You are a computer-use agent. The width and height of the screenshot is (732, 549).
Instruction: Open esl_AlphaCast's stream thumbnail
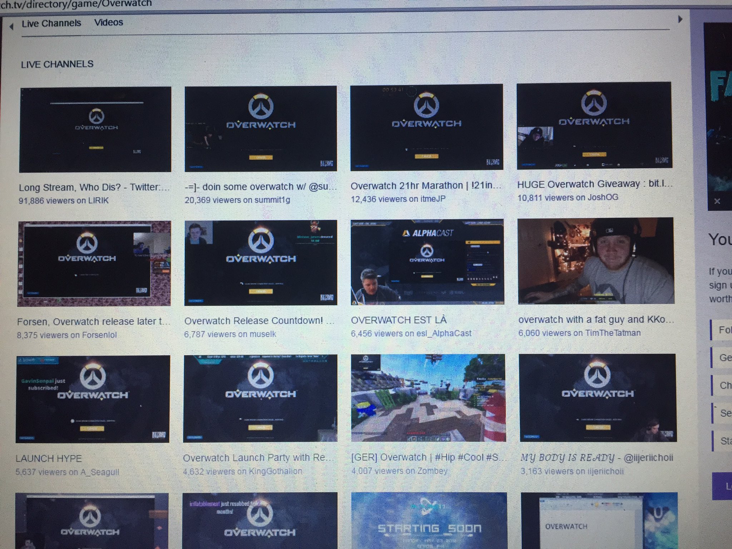[x=427, y=262]
